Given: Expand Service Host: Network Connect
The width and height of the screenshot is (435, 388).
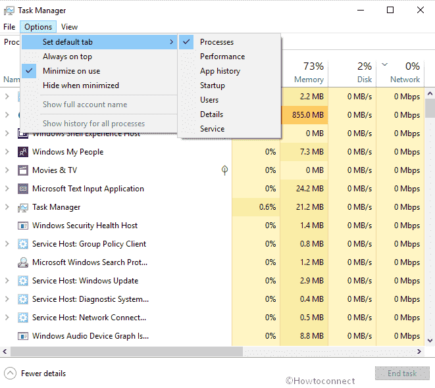Looking at the screenshot, I should click(7, 318).
